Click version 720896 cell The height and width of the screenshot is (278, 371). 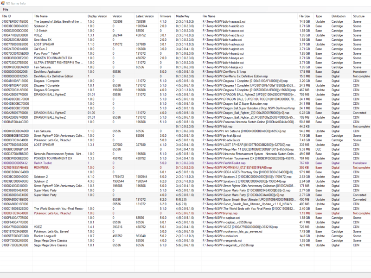click(x=117, y=21)
